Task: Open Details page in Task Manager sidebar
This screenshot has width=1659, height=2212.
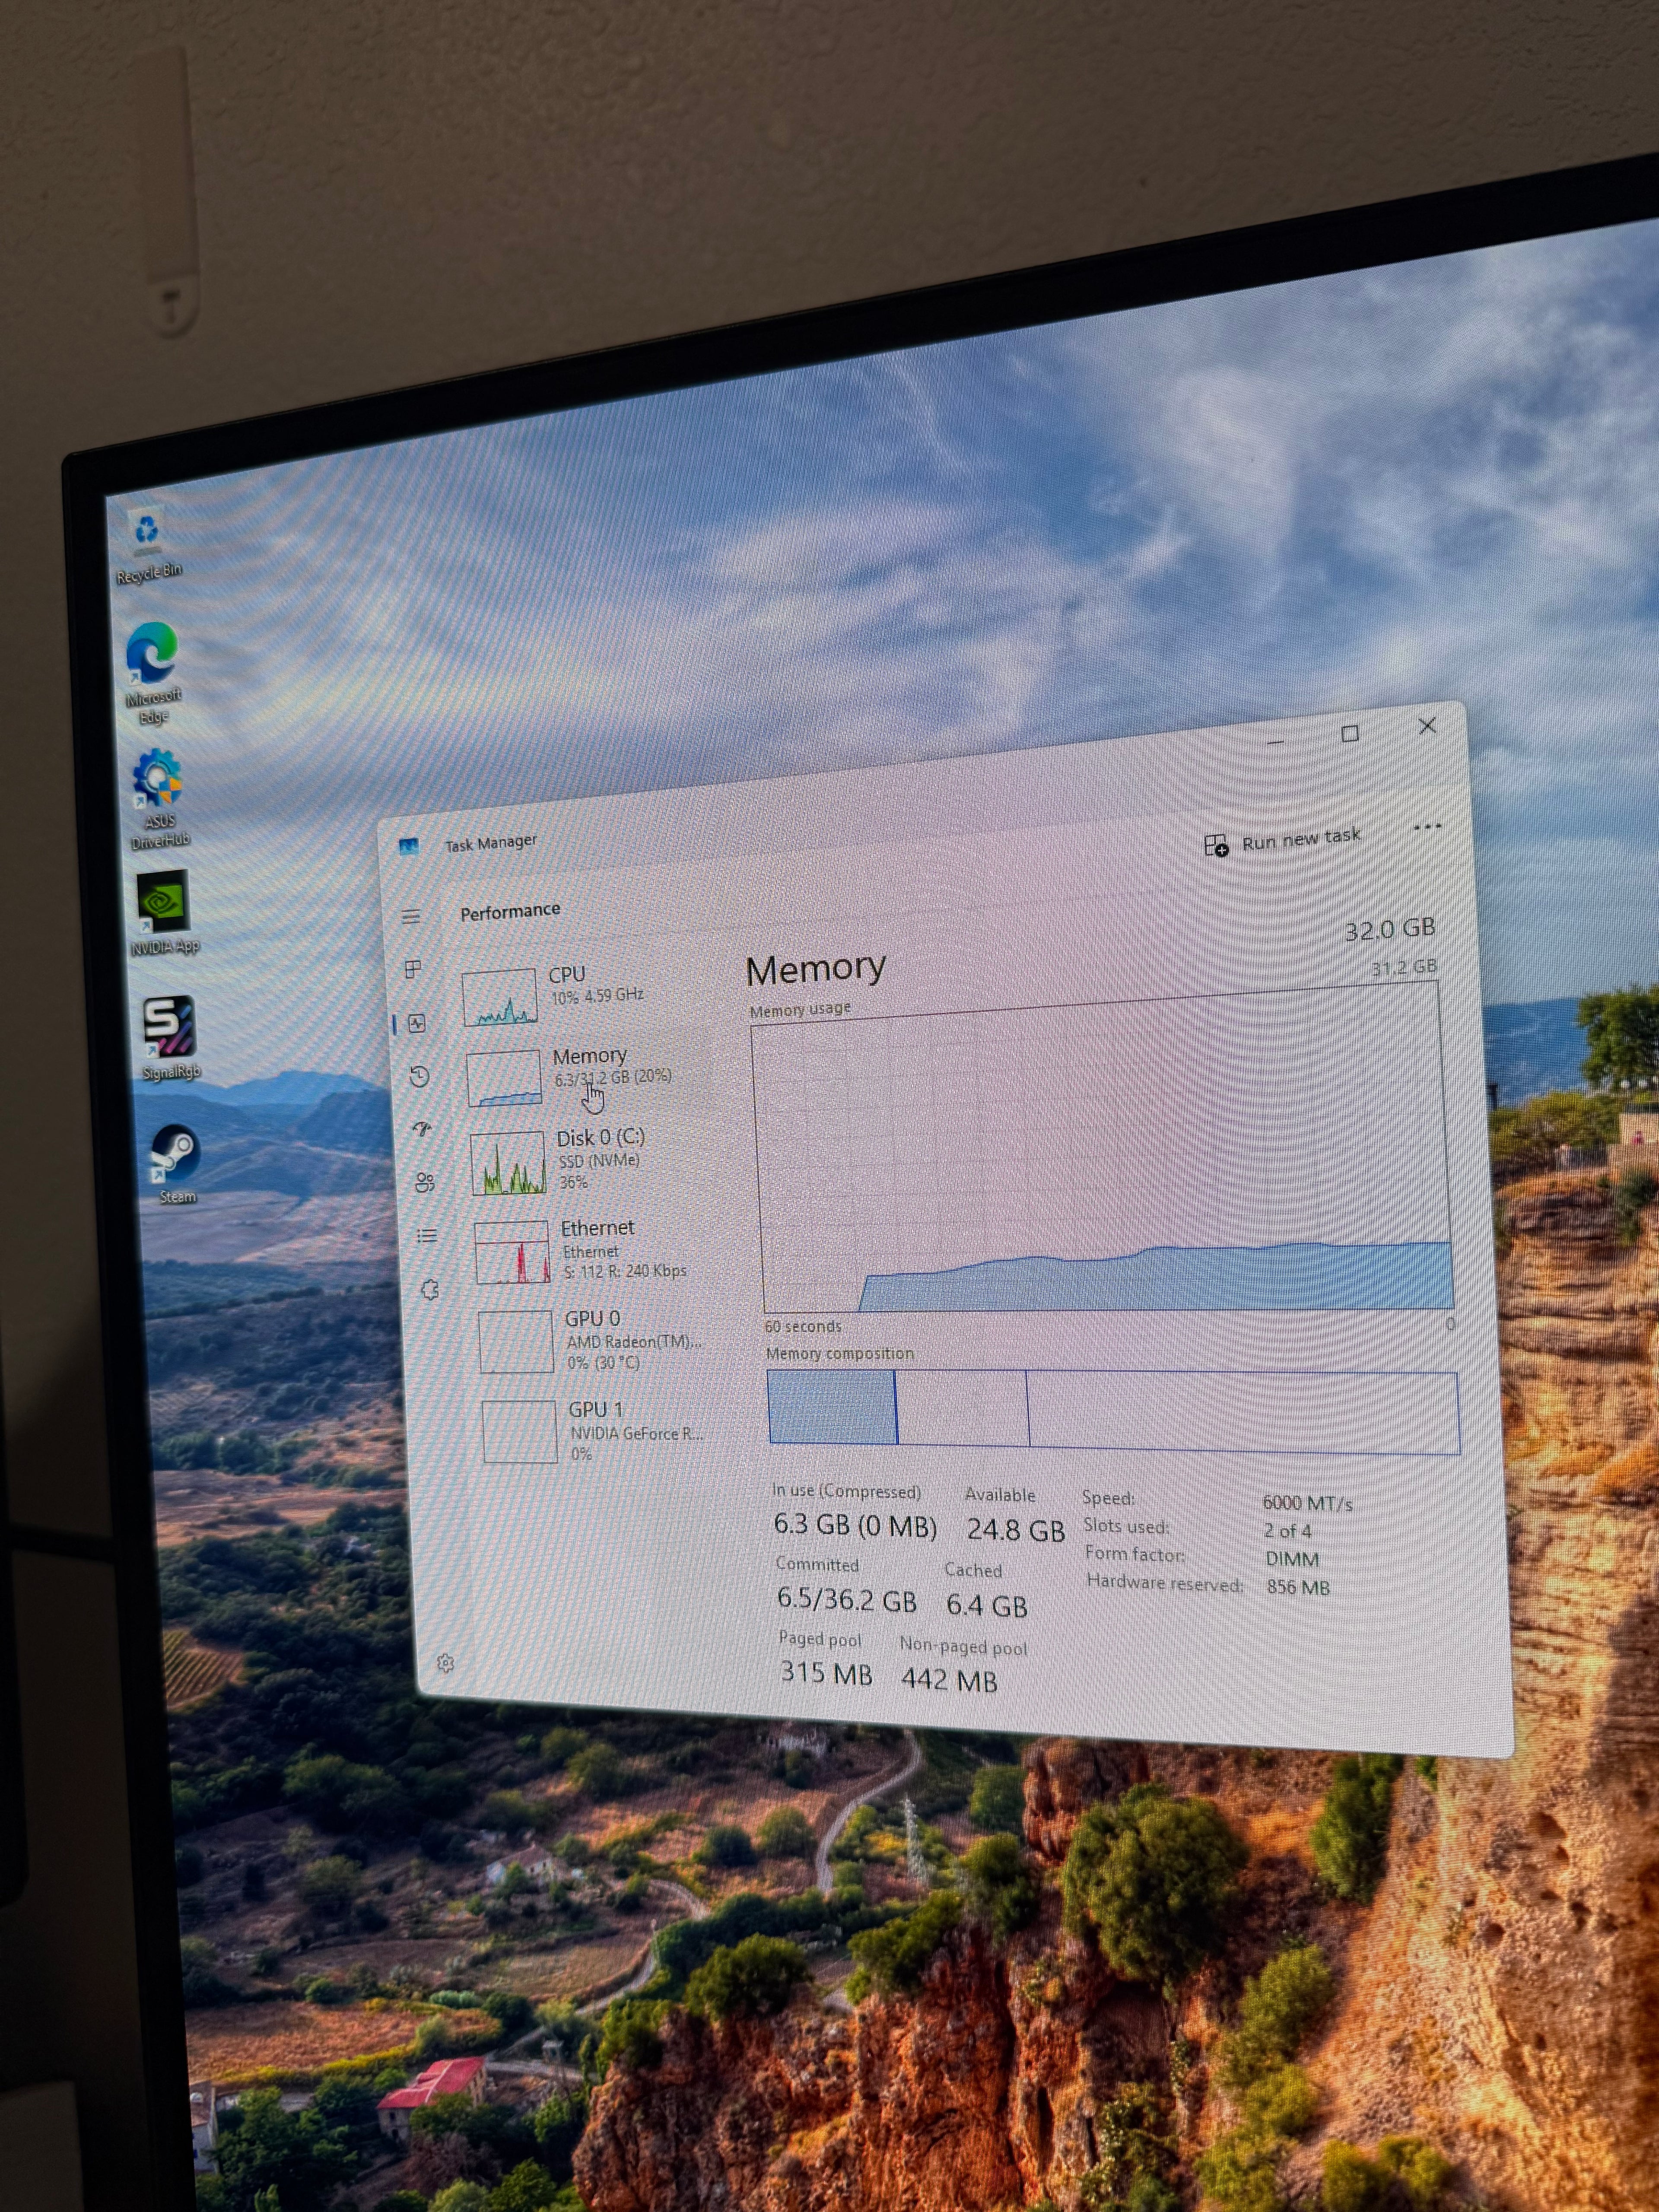Action: point(427,1236)
